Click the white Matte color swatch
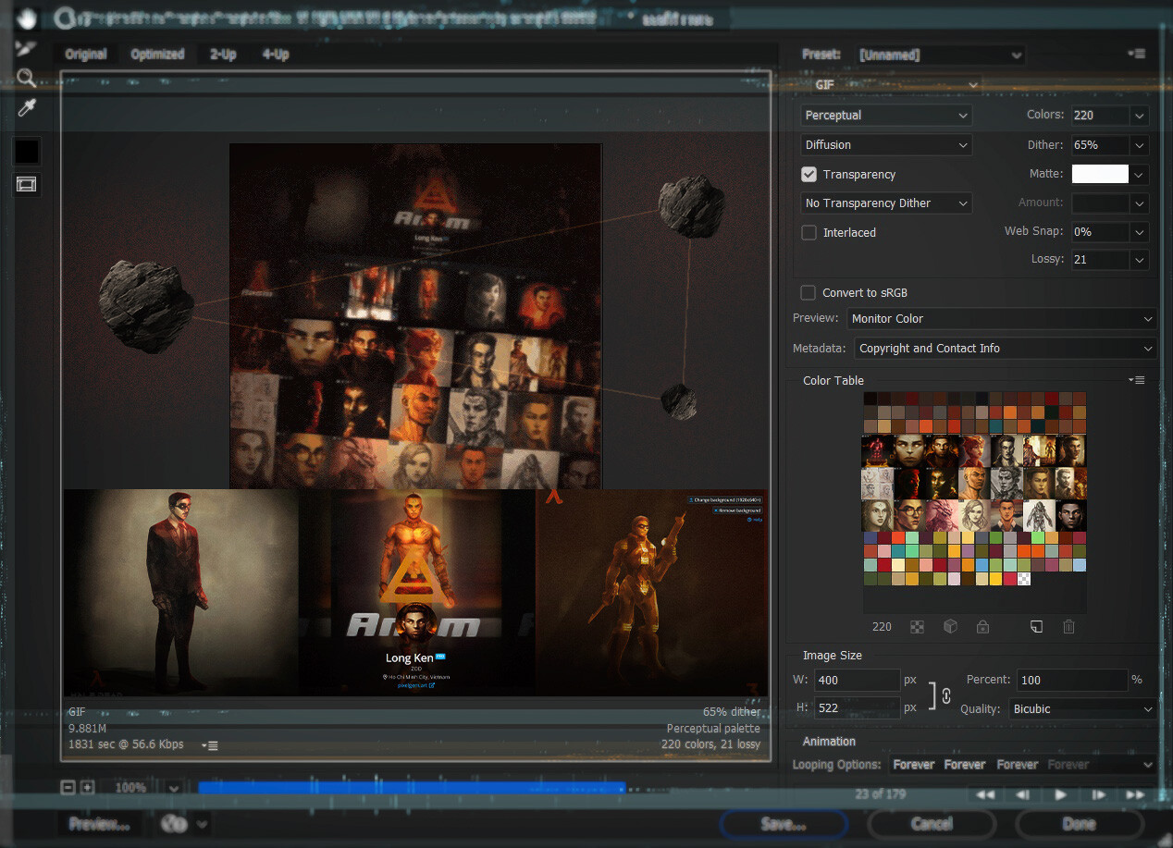This screenshot has height=848, width=1173. [1100, 174]
